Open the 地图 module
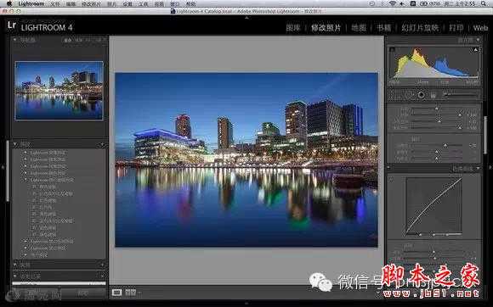This screenshot has height=307, width=493. pyautogui.click(x=359, y=28)
